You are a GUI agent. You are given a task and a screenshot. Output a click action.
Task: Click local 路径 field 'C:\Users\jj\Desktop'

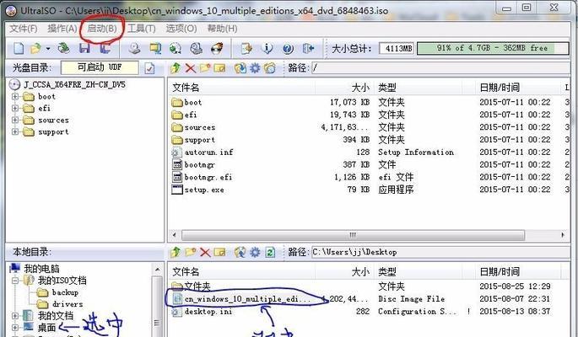[440, 252]
